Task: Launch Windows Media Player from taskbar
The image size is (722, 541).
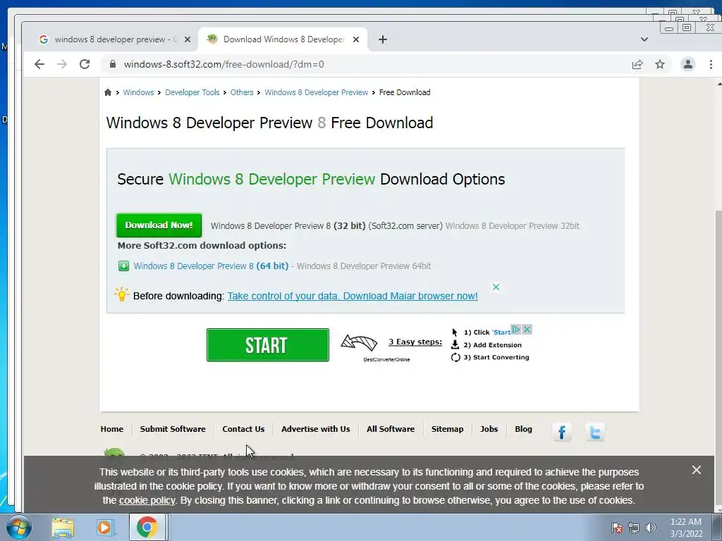Action: tap(104, 527)
